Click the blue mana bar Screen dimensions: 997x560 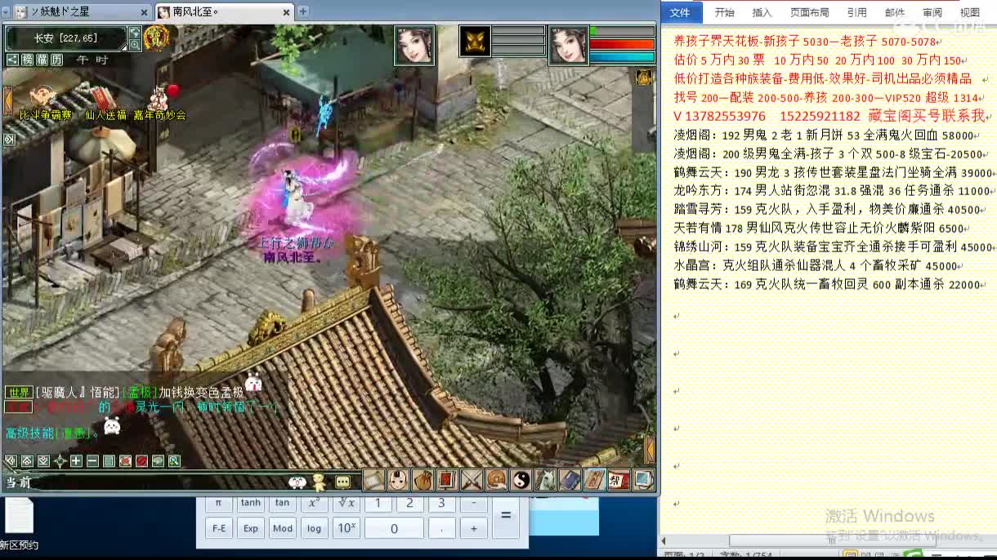(x=622, y=57)
